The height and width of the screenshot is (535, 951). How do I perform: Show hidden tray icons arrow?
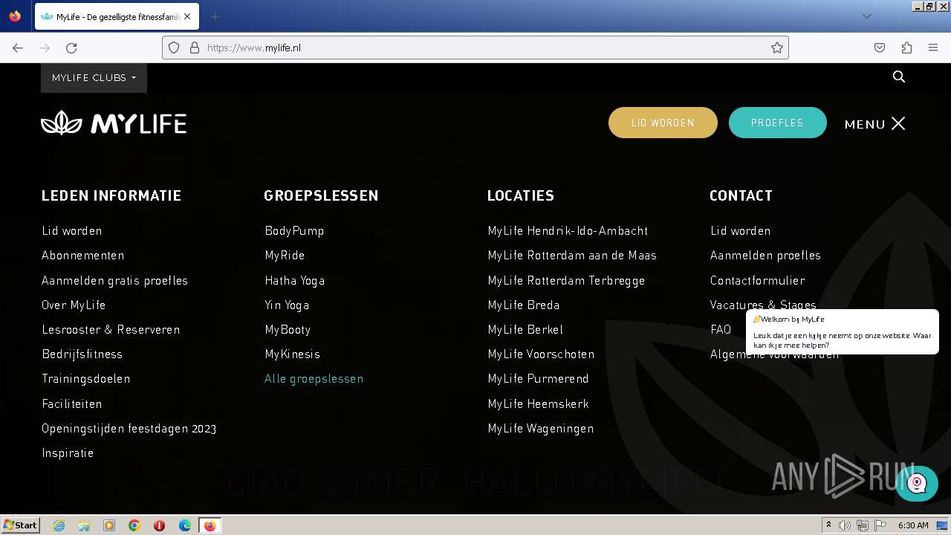(x=829, y=525)
